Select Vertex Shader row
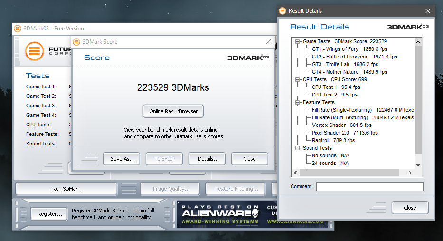443x241 pixels. (x=341, y=125)
